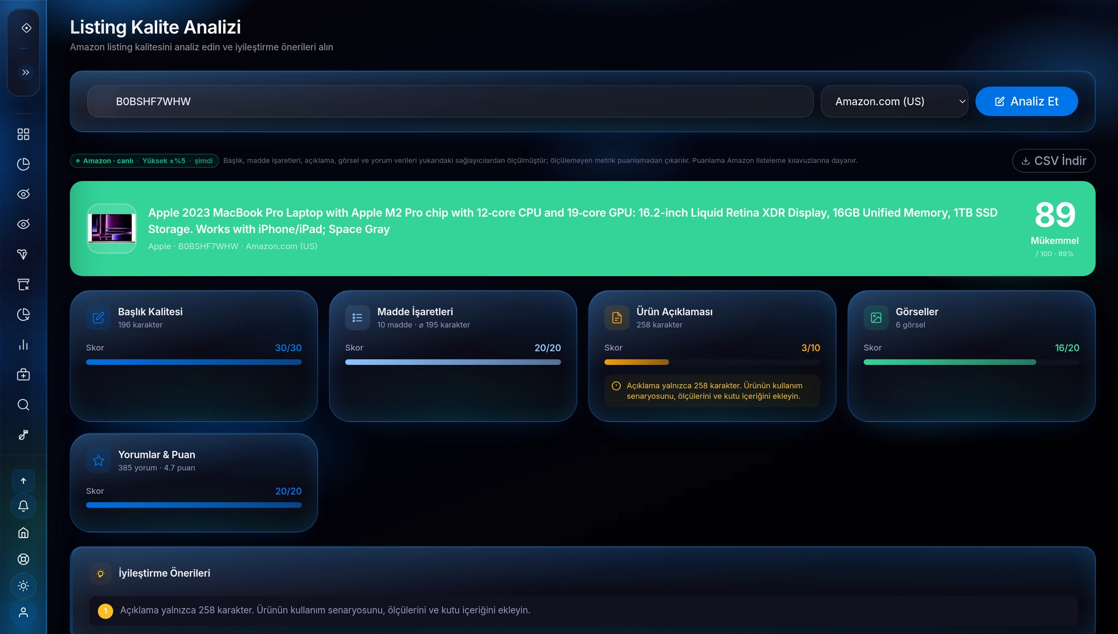Viewport: 1118px width, 634px height.
Task: Click the warning message inside Ürün Açıklaması card
Action: click(715, 391)
